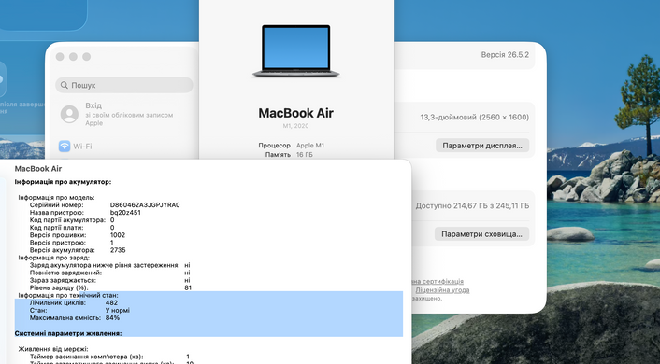The width and height of the screenshot is (660, 364).
Task: Select the Wi-Fi sidebar item label
Action: 82,147
